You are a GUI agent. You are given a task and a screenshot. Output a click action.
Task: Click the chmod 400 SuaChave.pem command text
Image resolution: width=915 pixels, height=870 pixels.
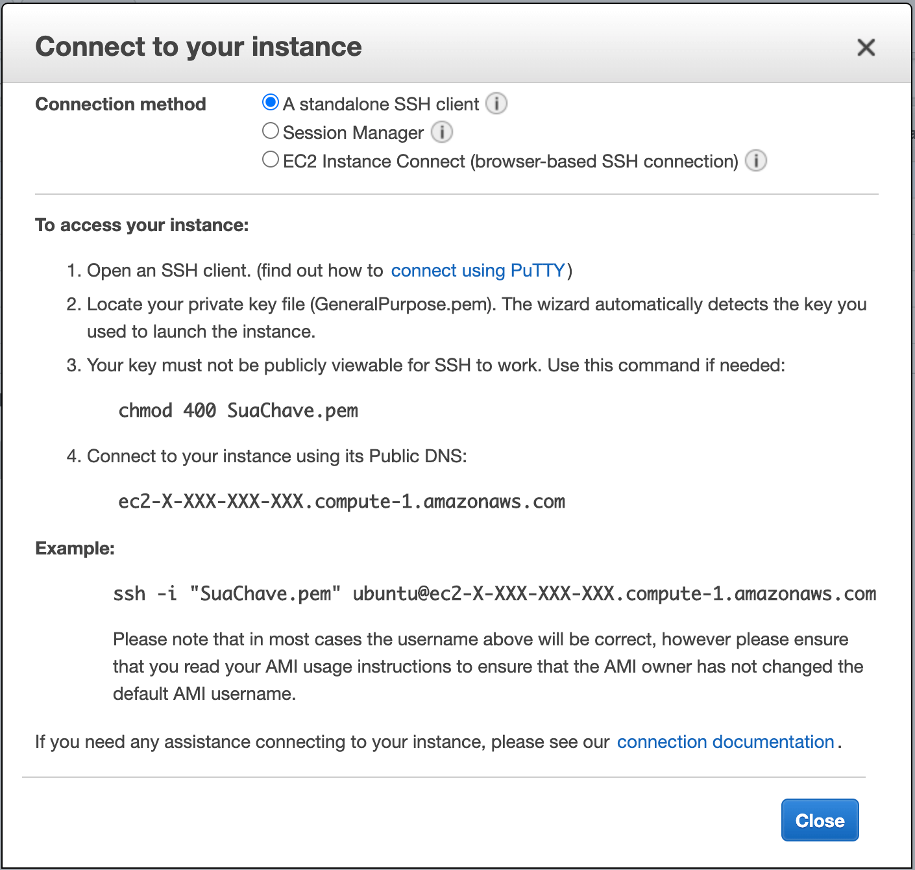[238, 411]
